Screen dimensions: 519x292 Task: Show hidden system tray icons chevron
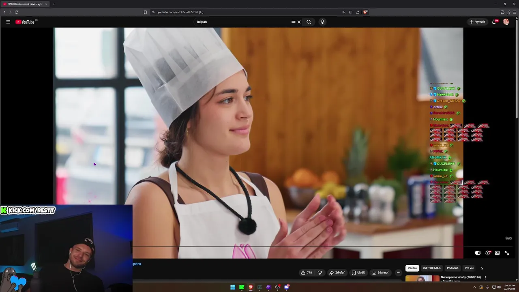[474, 287]
